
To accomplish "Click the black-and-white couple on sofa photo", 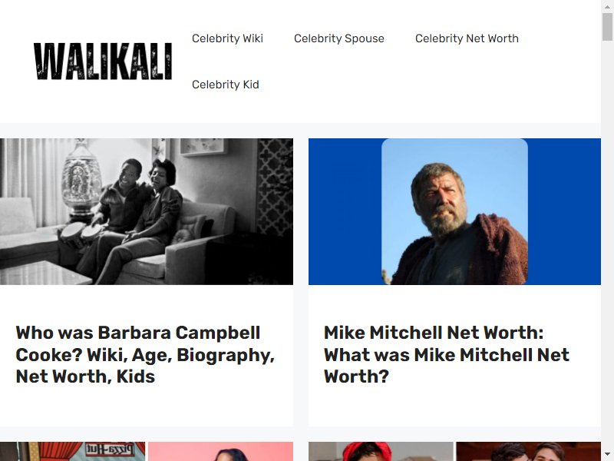I will (147, 212).
